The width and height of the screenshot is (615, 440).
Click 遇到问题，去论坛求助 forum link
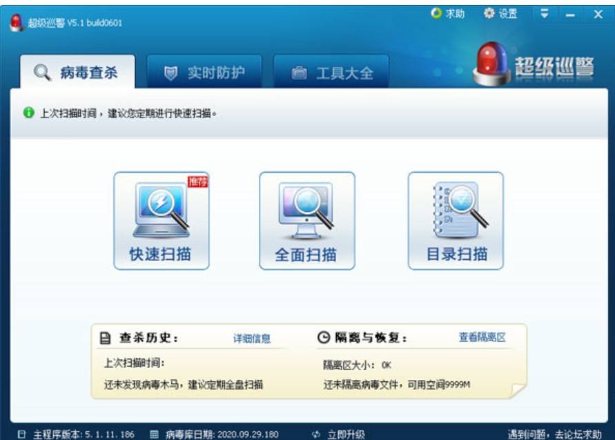(x=554, y=434)
